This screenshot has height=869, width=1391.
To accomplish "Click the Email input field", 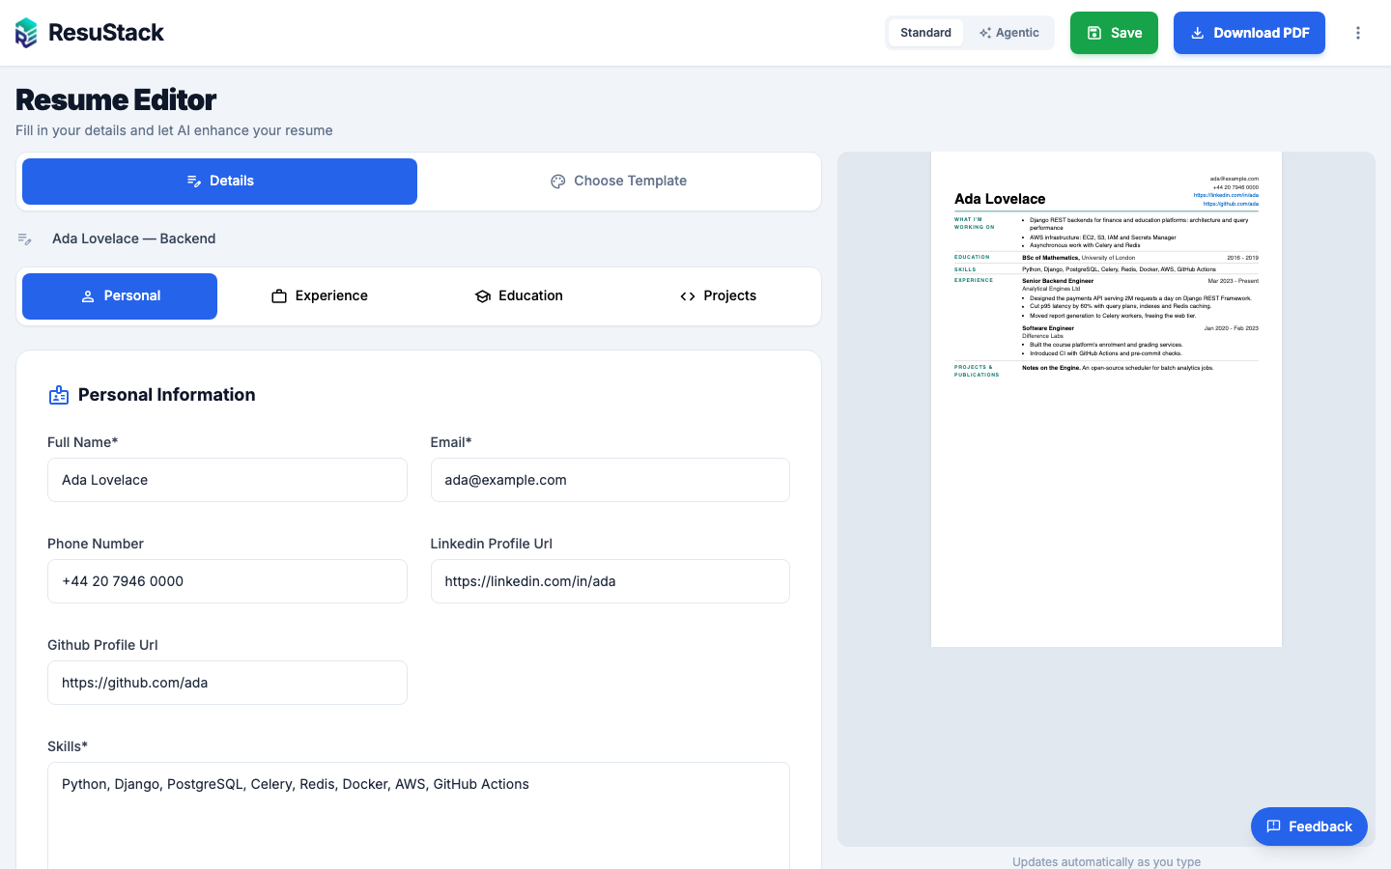I will (610, 480).
